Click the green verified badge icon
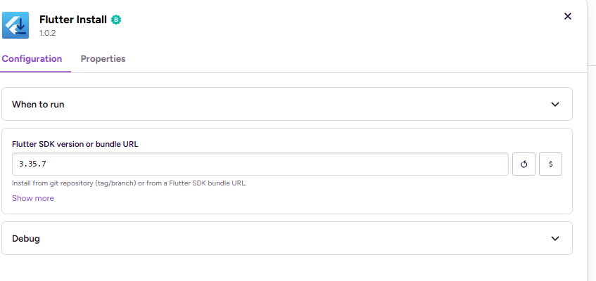Viewport: 596px width, 281px height. click(116, 20)
